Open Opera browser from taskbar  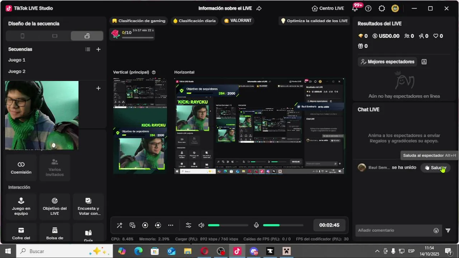coord(204,251)
